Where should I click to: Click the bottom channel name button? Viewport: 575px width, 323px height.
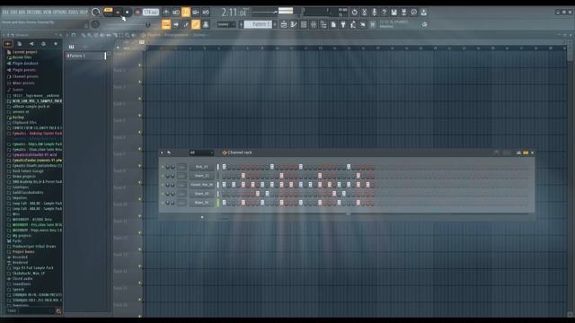coord(201,203)
